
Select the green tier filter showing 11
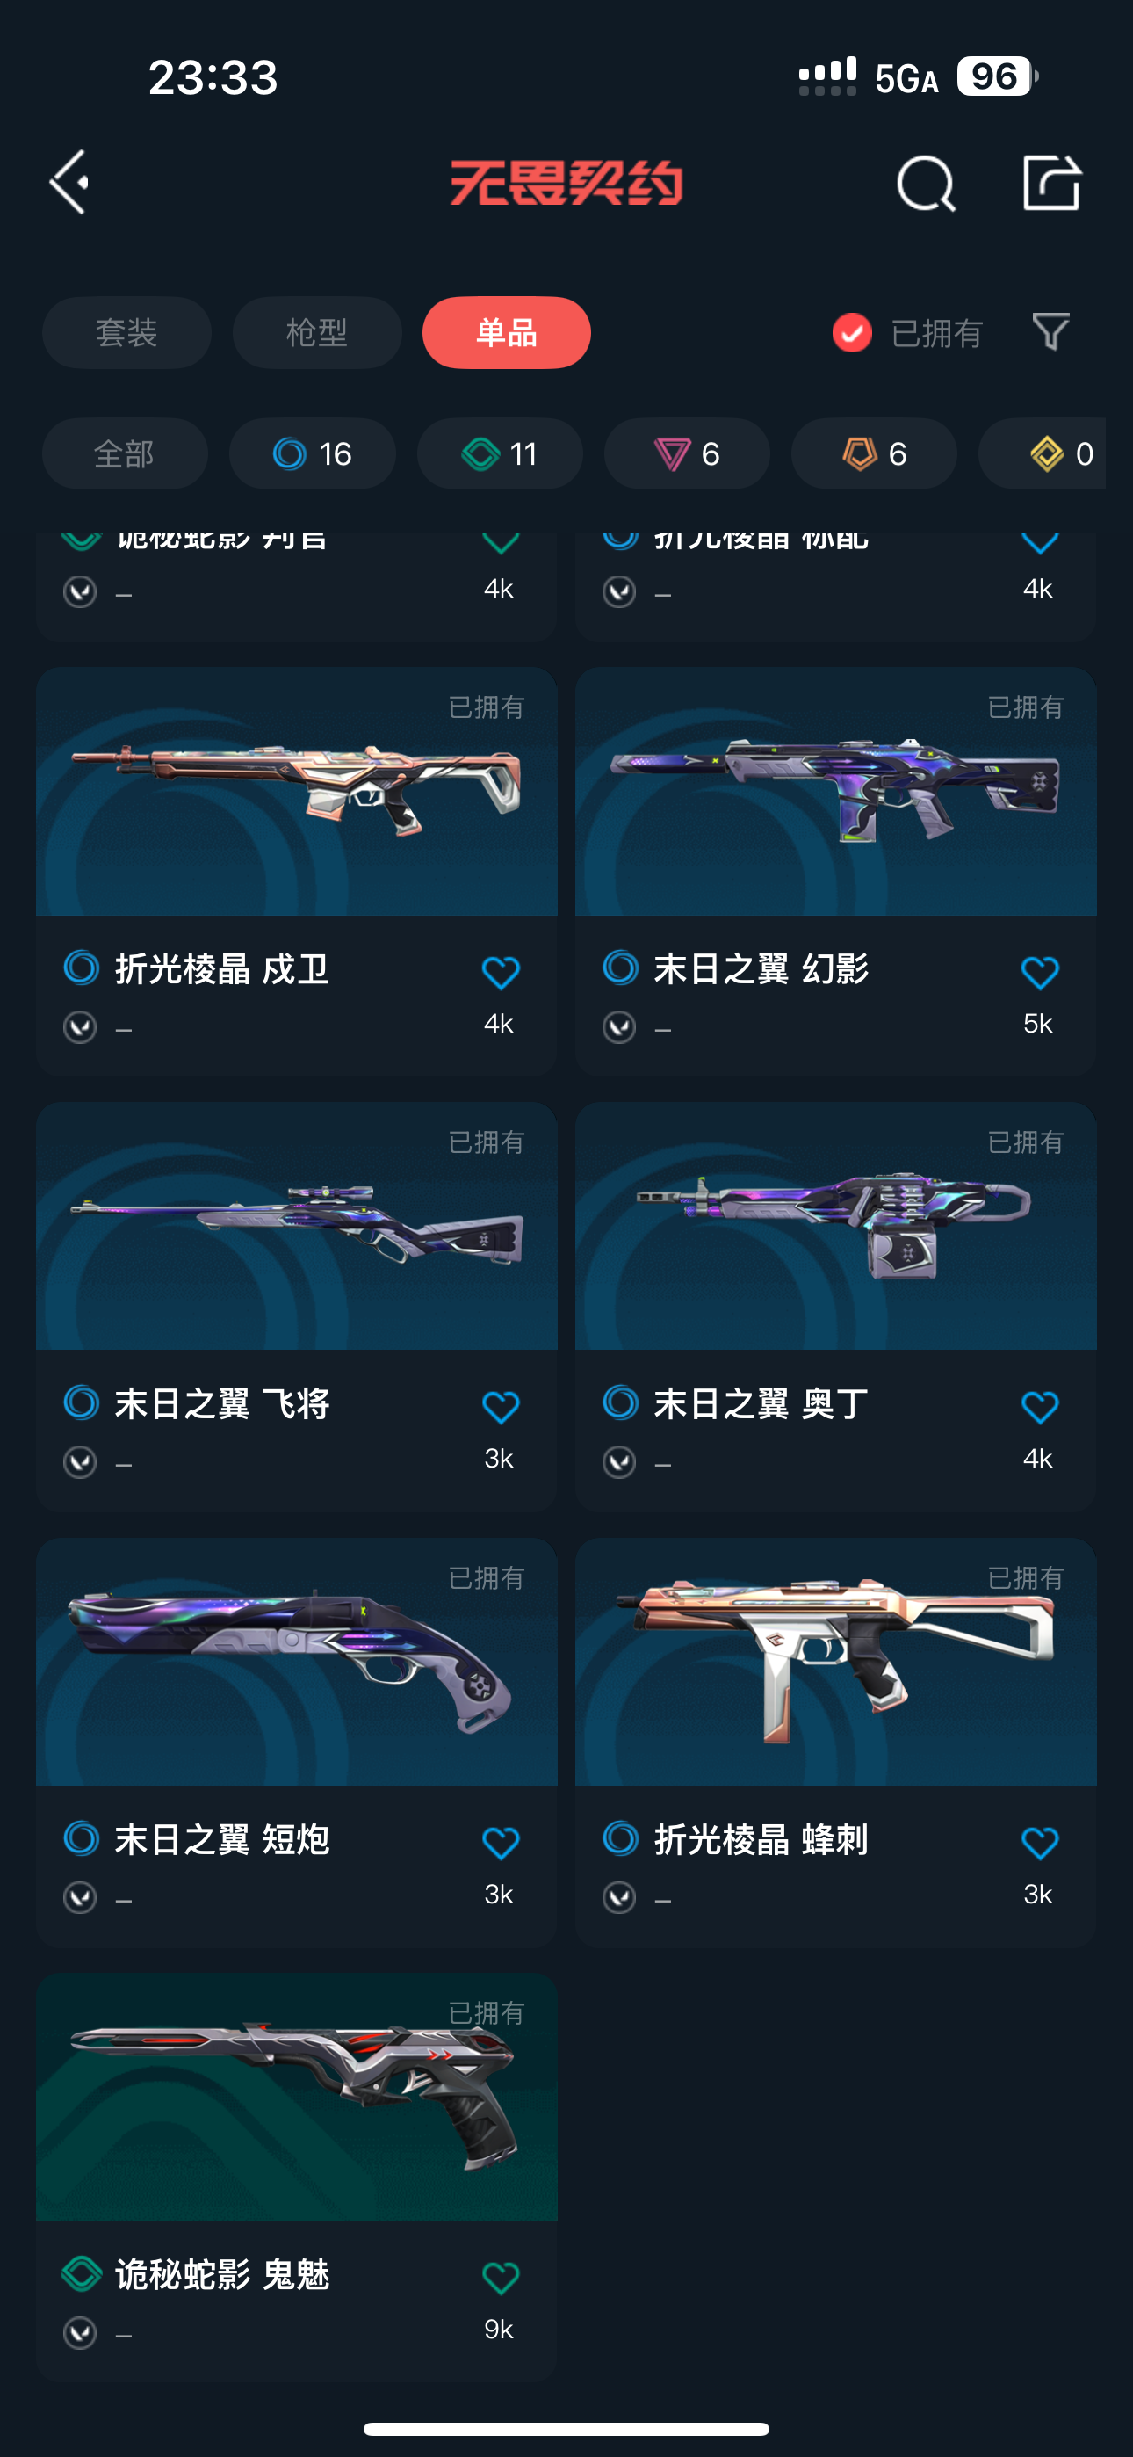coord(500,453)
